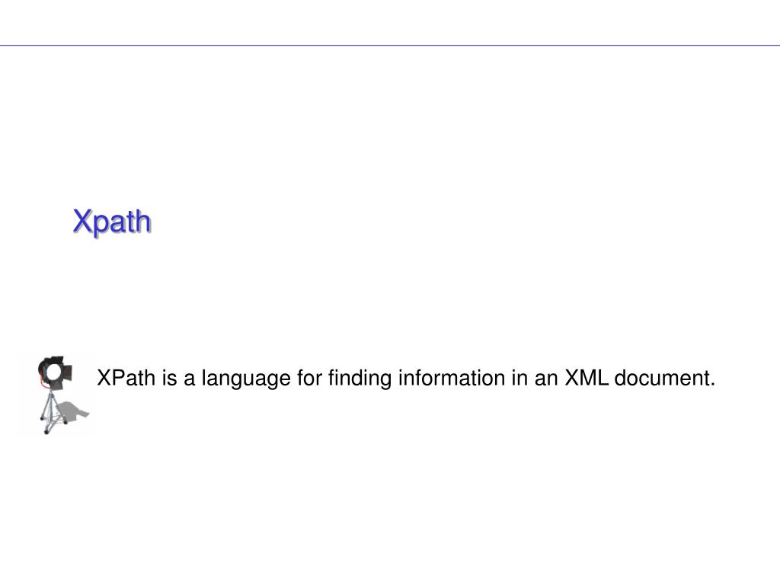Click the word "an" before XML
Image resolution: width=780 pixels, height=585 pixels.
pyautogui.click(x=546, y=381)
